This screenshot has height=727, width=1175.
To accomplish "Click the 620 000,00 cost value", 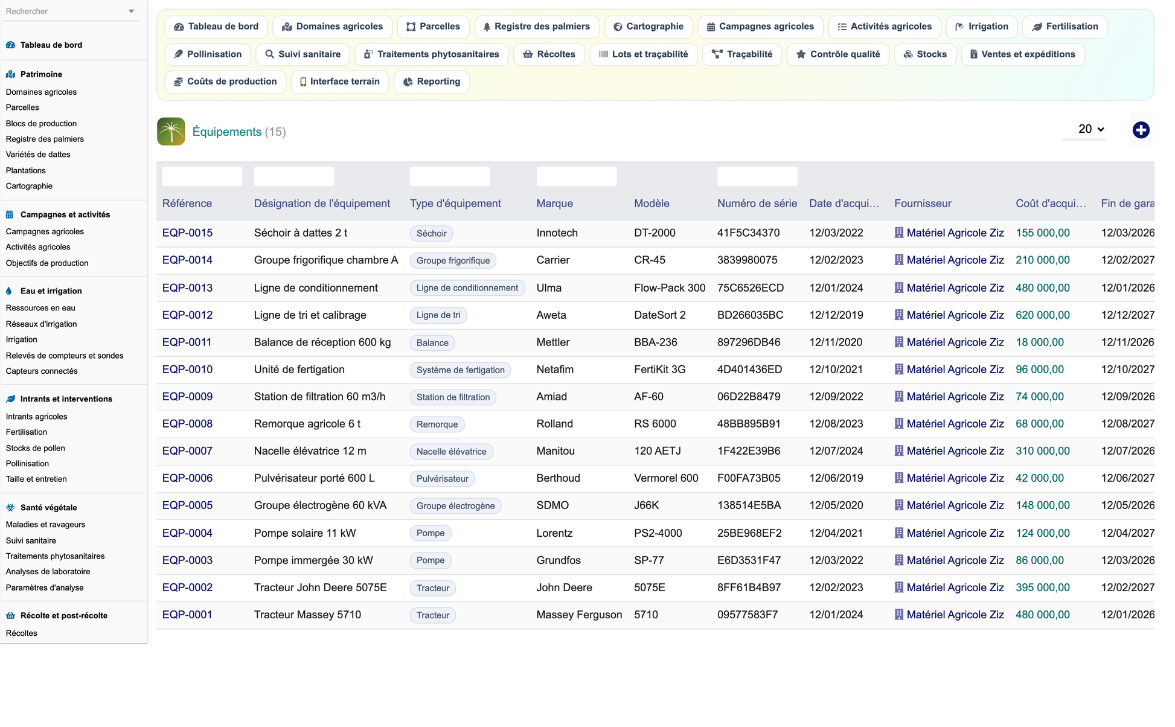I will [x=1043, y=315].
